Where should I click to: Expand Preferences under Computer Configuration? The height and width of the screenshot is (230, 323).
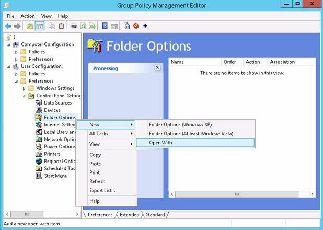[x=16, y=60]
